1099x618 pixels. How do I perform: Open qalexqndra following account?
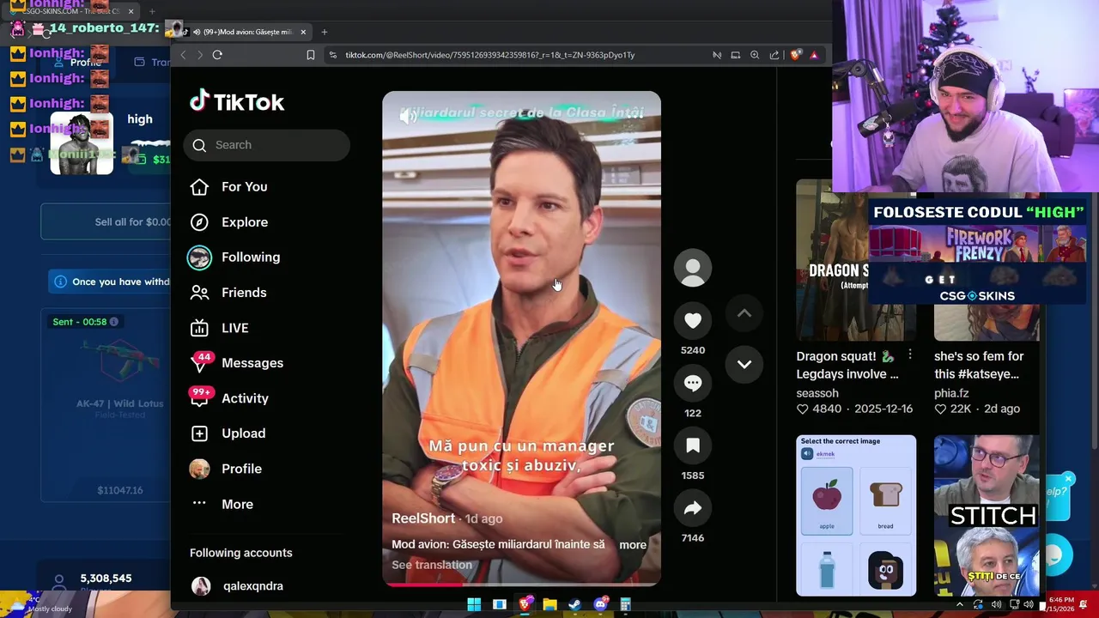tap(236, 586)
